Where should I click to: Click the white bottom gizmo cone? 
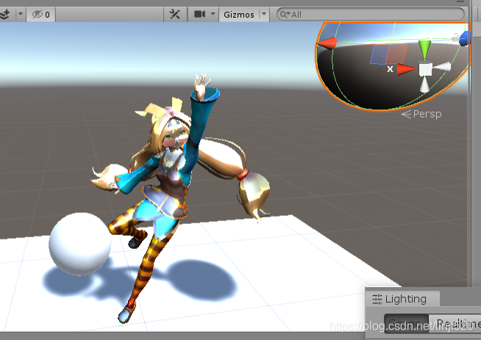tap(424, 85)
